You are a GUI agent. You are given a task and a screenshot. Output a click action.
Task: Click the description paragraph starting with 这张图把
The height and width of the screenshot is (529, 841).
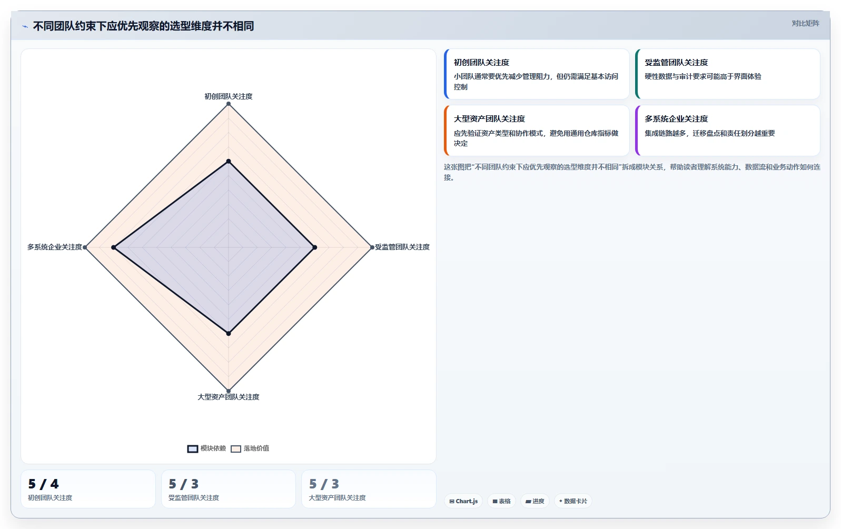[632, 172]
